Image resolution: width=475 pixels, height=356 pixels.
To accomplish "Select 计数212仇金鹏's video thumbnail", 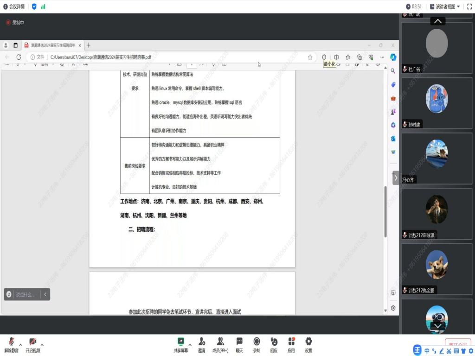I will [436, 269].
